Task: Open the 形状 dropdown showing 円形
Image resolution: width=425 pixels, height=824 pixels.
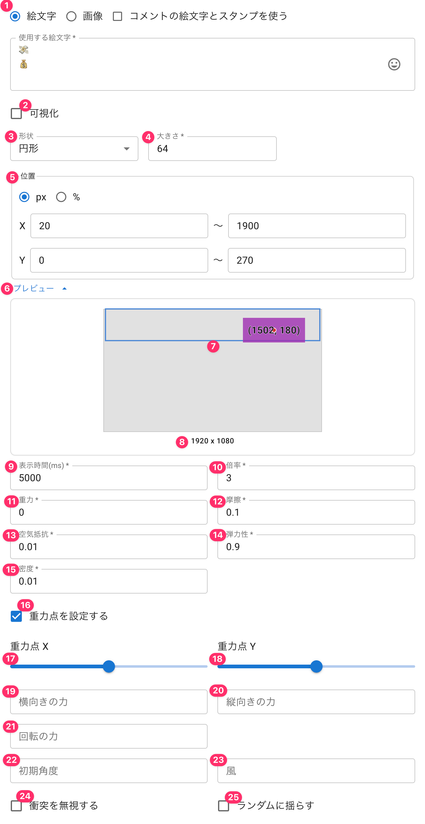Action: click(74, 148)
